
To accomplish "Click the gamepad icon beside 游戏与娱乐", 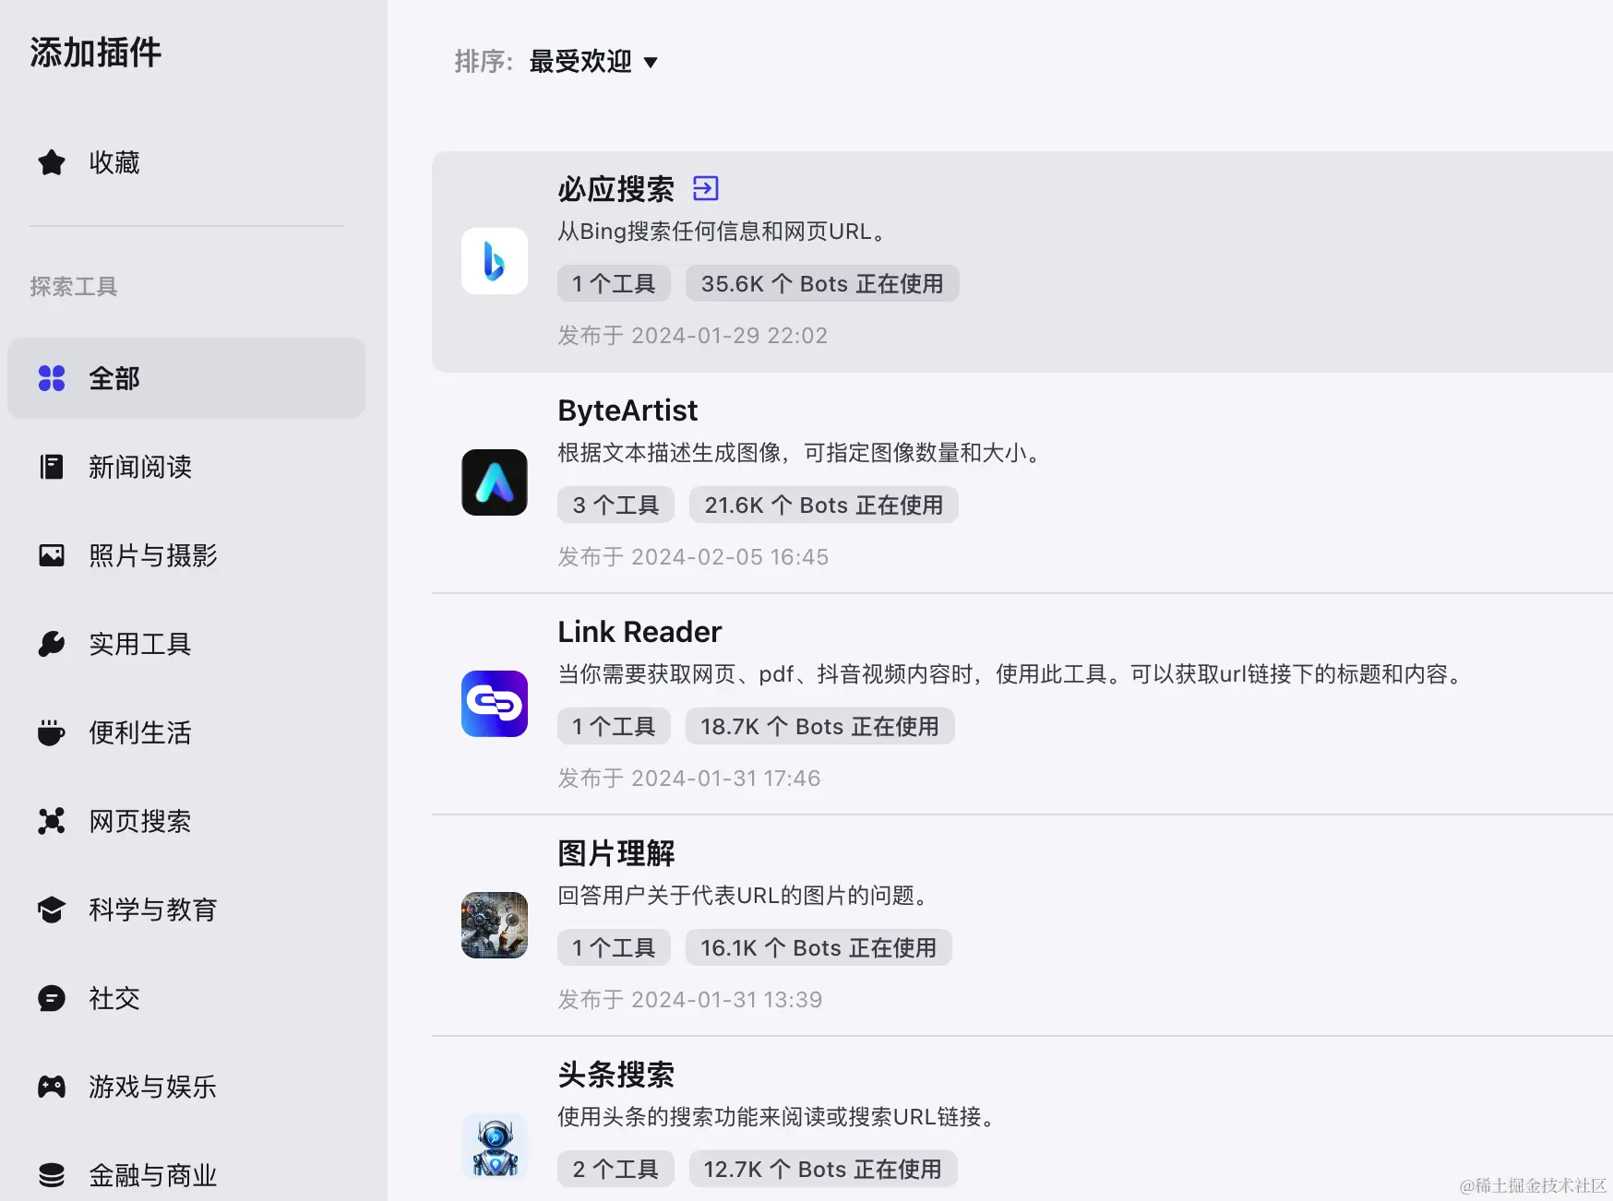I will pyautogui.click(x=52, y=1087).
